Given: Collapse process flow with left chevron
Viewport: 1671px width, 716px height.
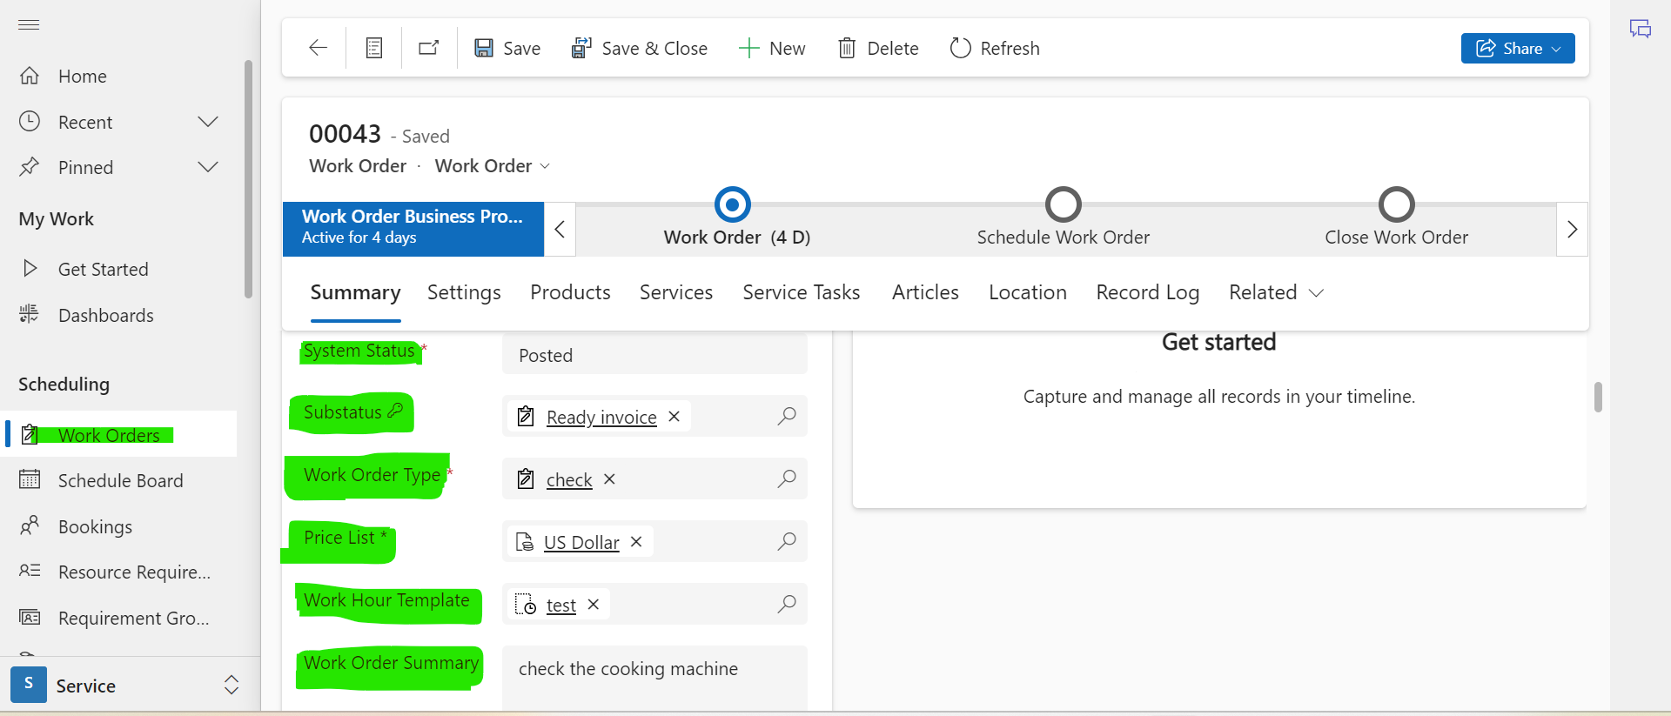Looking at the screenshot, I should [560, 230].
